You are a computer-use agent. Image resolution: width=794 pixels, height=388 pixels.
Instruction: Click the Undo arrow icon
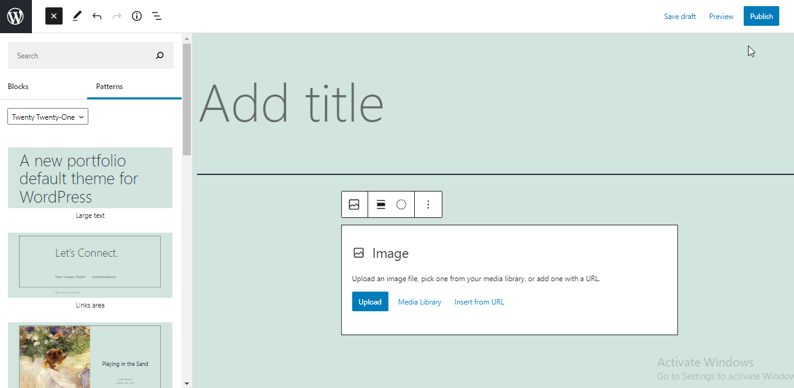97,16
